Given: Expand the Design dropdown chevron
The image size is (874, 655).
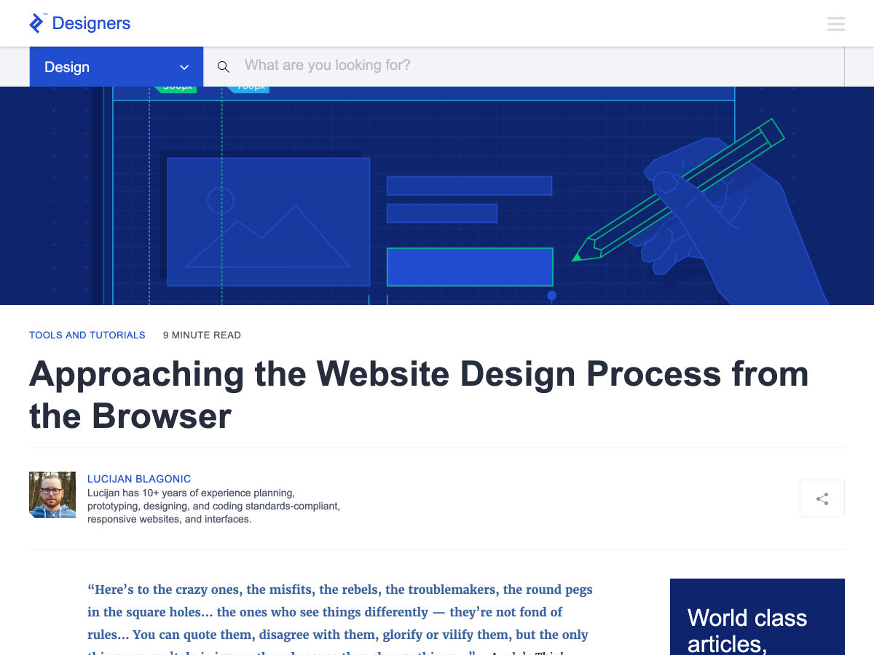Looking at the screenshot, I should coord(184,68).
